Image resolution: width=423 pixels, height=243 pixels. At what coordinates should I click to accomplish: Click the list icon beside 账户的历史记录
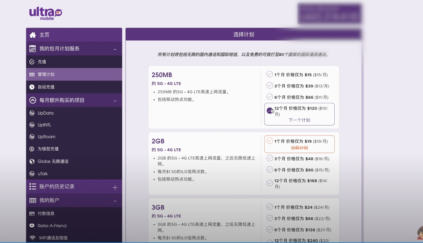point(33,187)
